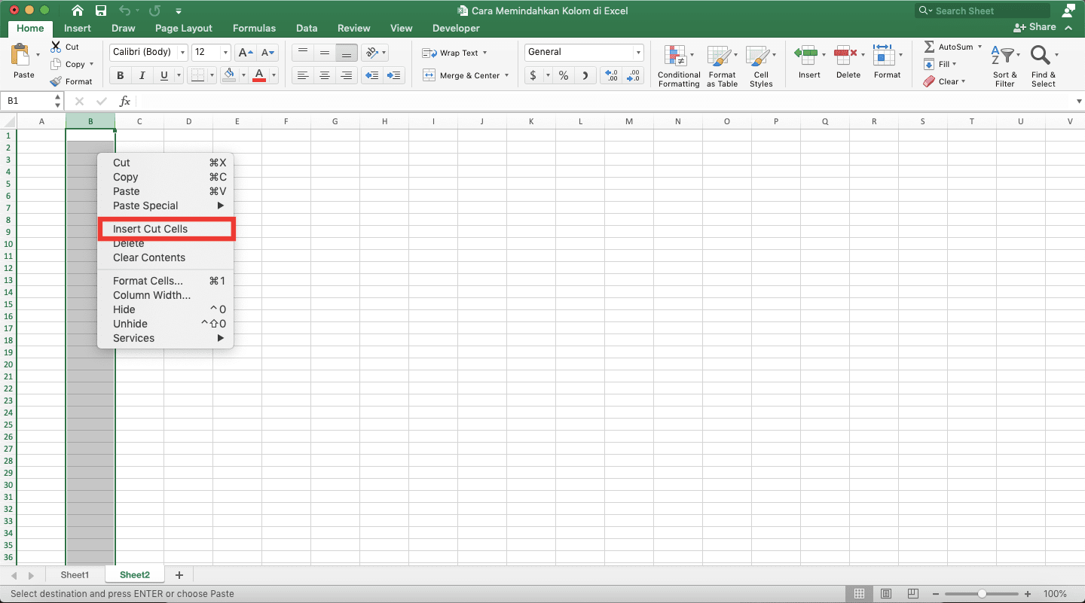Click the ribbon Format cells icon
1085x603 pixels.
pos(883,54)
